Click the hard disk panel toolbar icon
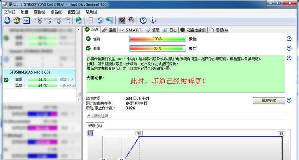Image resolution: width=299 pixels, height=160 pixels. coord(26,20)
